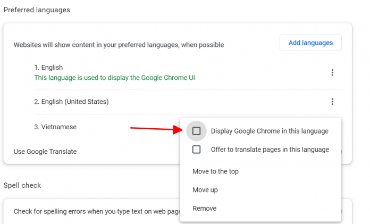Viewport: 370px width, 224px height.
Task: Open the more actions menu for English
Action: click(332, 73)
